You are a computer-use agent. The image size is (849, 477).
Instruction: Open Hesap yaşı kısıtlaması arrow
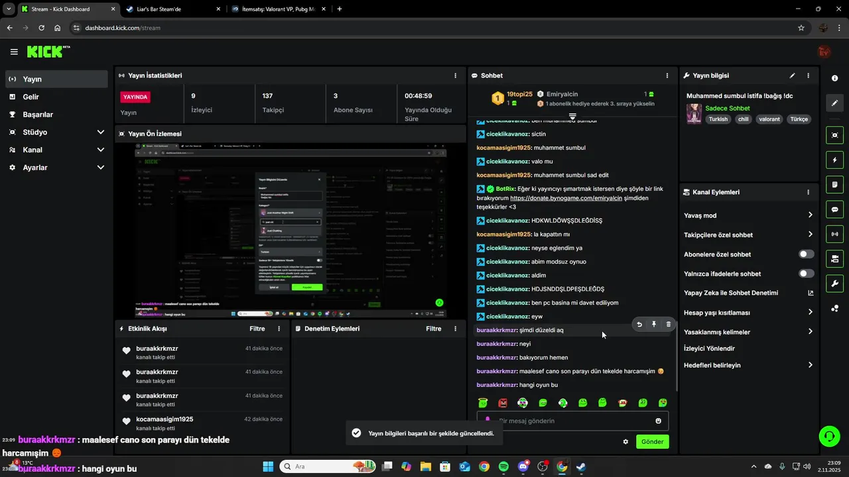(x=811, y=312)
